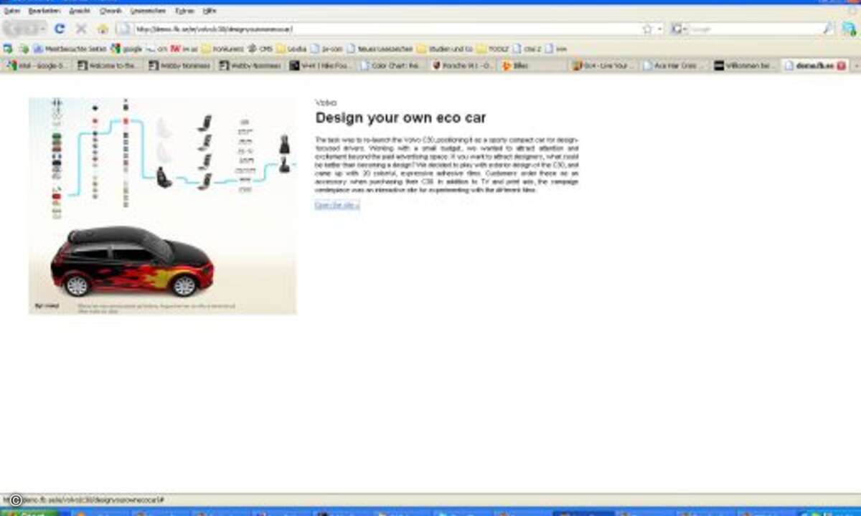Viewport: 861px width, 516px height.
Task: Click the Open the site link
Action: pyautogui.click(x=337, y=206)
